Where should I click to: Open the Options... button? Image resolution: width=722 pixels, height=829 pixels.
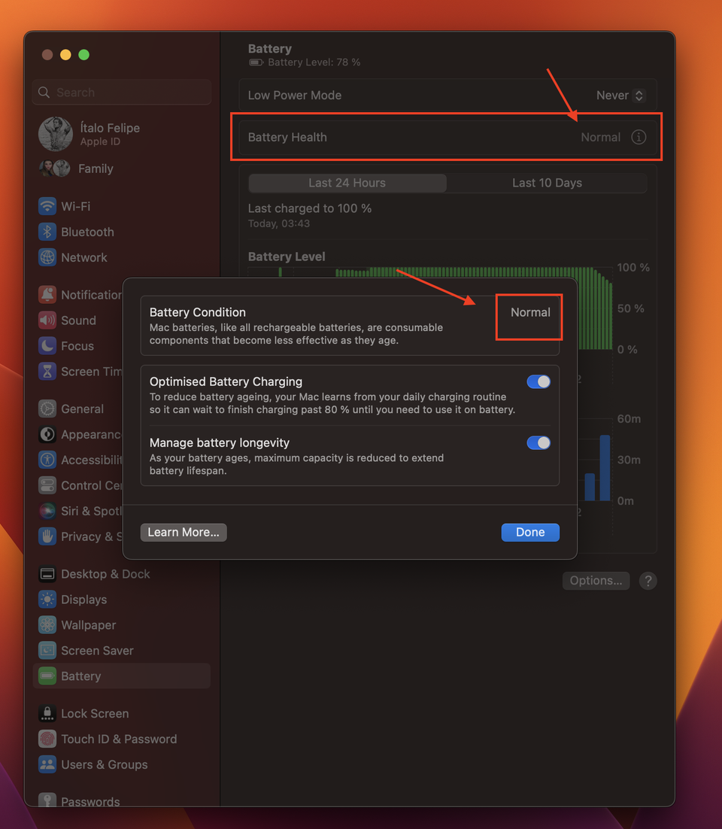pyautogui.click(x=596, y=581)
